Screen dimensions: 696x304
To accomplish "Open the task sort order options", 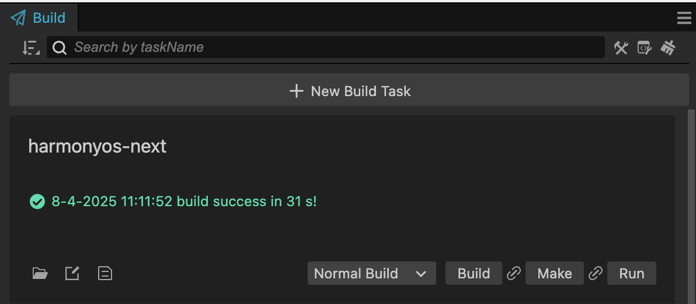I will coord(30,47).
